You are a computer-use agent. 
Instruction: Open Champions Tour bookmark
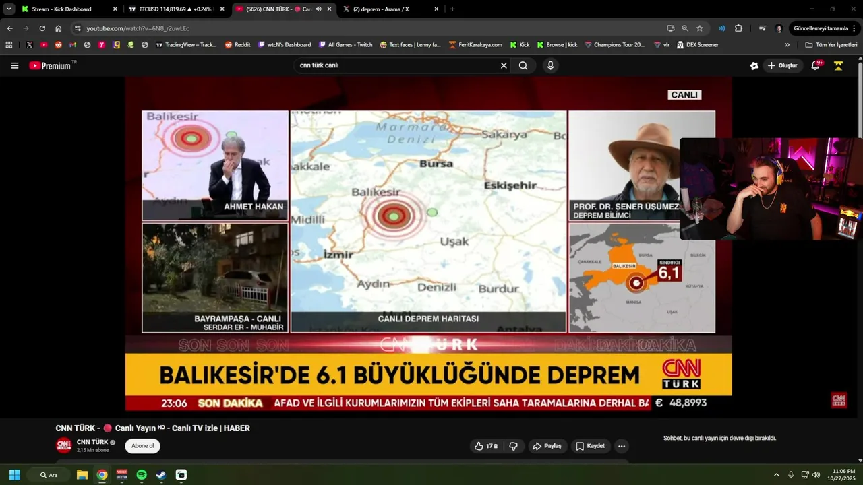(x=614, y=45)
